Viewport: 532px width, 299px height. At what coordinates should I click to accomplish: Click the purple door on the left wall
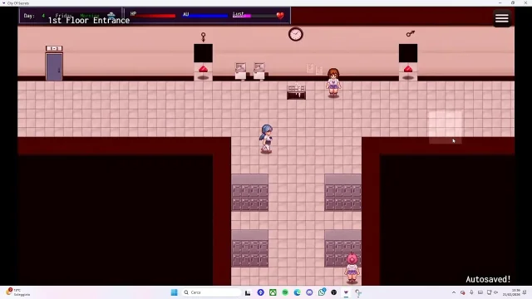(54, 66)
